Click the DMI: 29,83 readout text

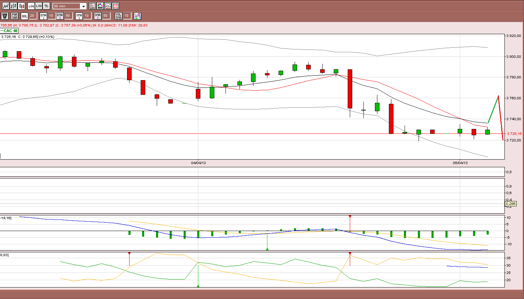[x=139, y=25]
